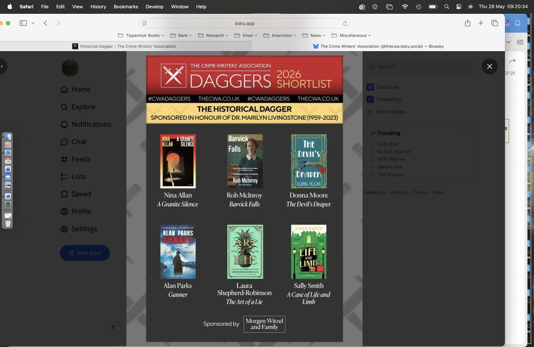Switch to Crime Writers' Association Bluesky tab
The width and height of the screenshot is (534, 347).
(x=378, y=46)
